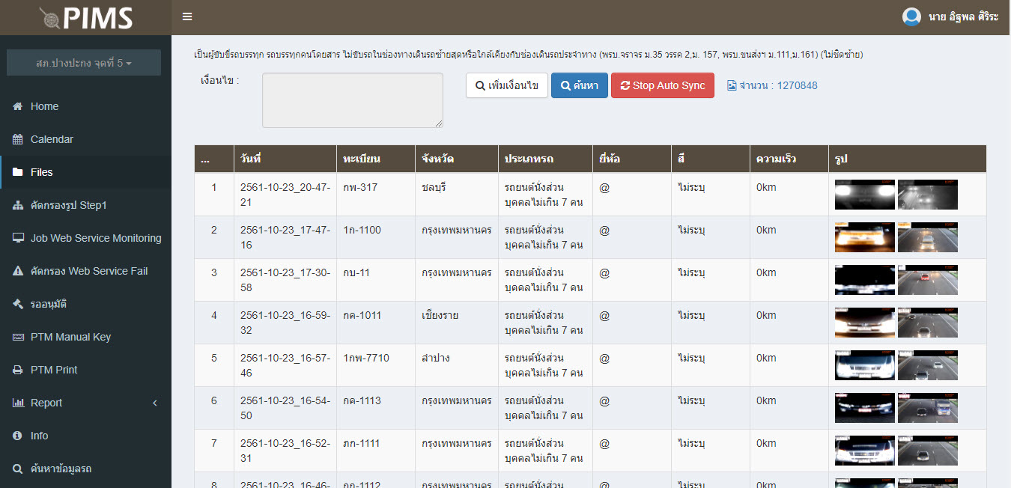The height and width of the screenshot is (488, 1011).
Task: Click the magnifier icon for ค้นหาข้อมูลรถ
Action: tap(18, 469)
